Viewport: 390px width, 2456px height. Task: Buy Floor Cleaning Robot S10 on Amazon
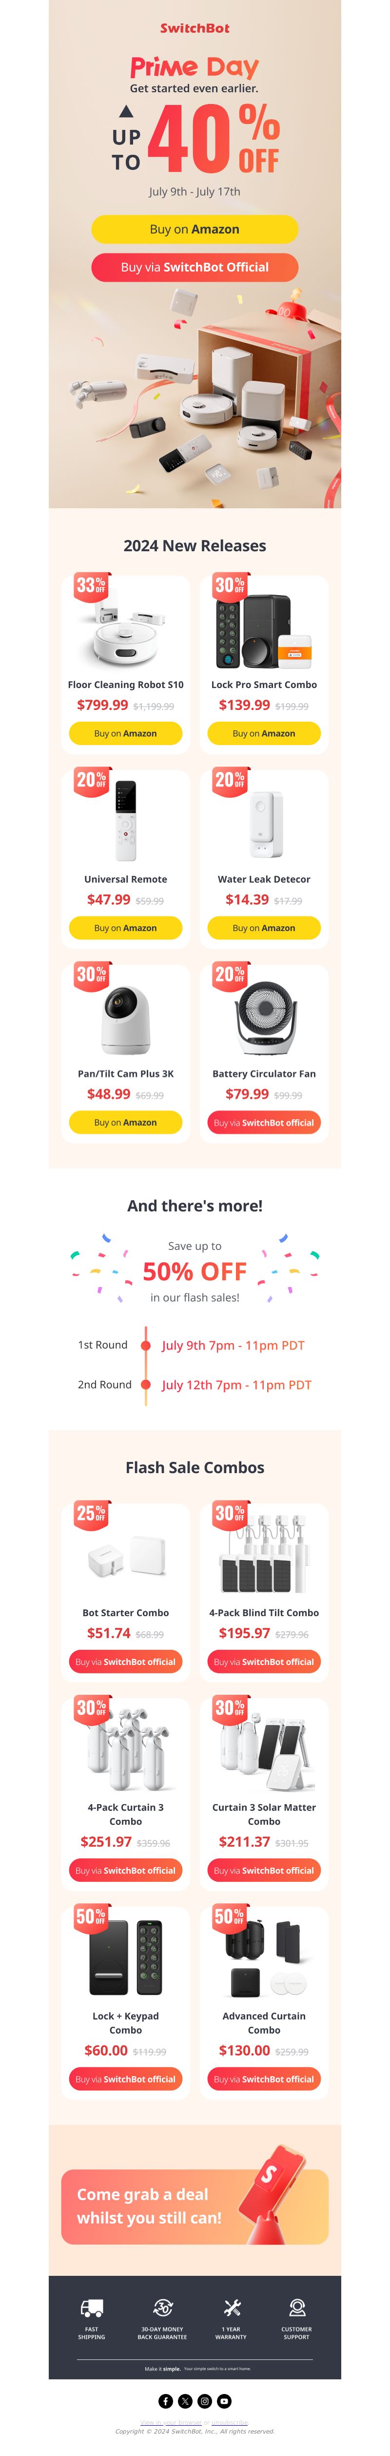[x=126, y=733]
